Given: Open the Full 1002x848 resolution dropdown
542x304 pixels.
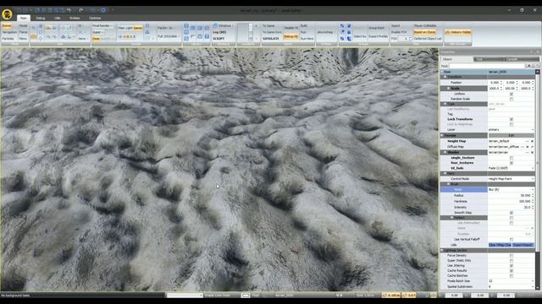Looking at the screenshot, I should 169,36.
